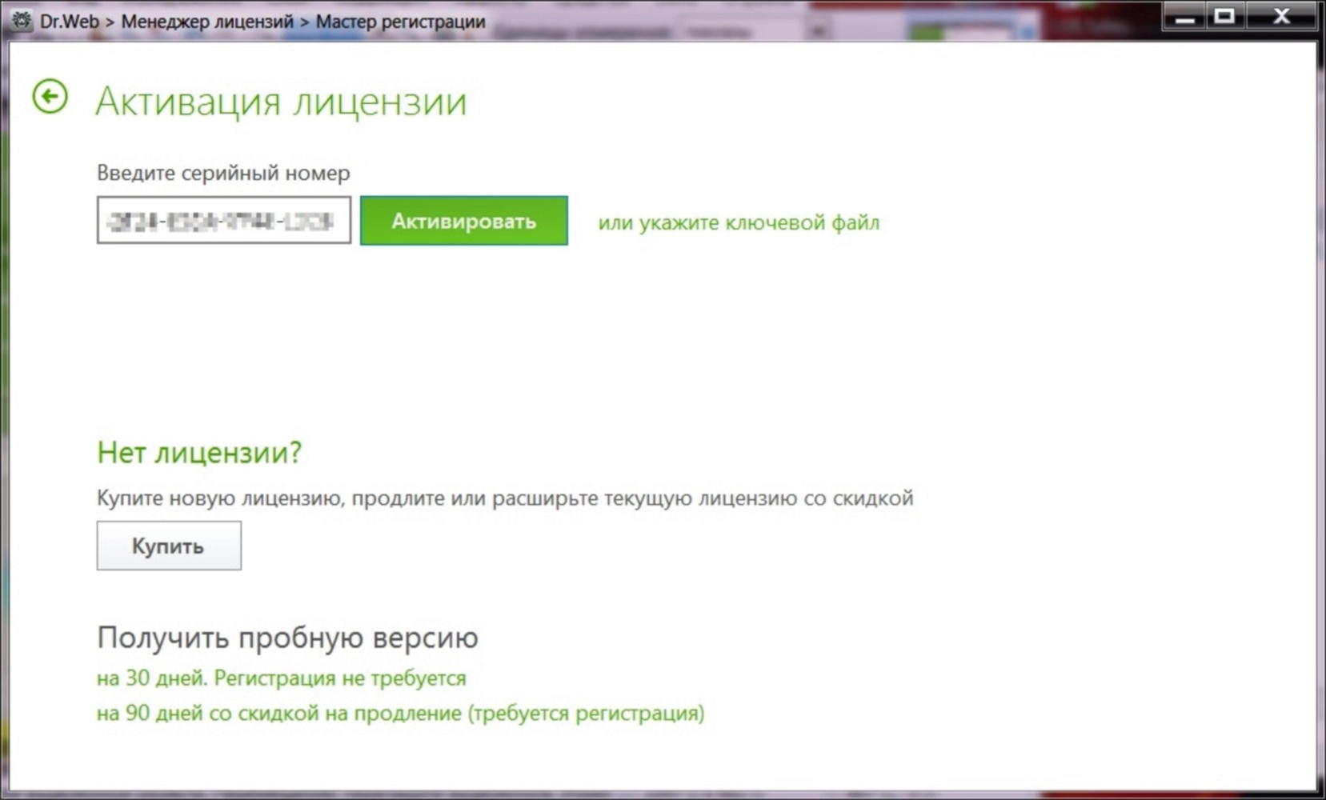Viewport: 1326px width, 800px height.
Task: Maximize the Dr.Web window
Action: 1224,17
